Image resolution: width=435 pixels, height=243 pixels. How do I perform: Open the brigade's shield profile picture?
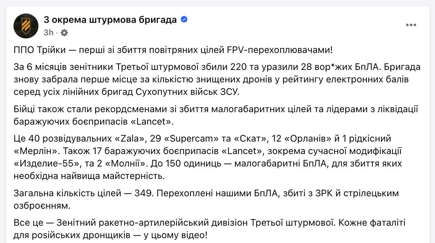(26, 26)
